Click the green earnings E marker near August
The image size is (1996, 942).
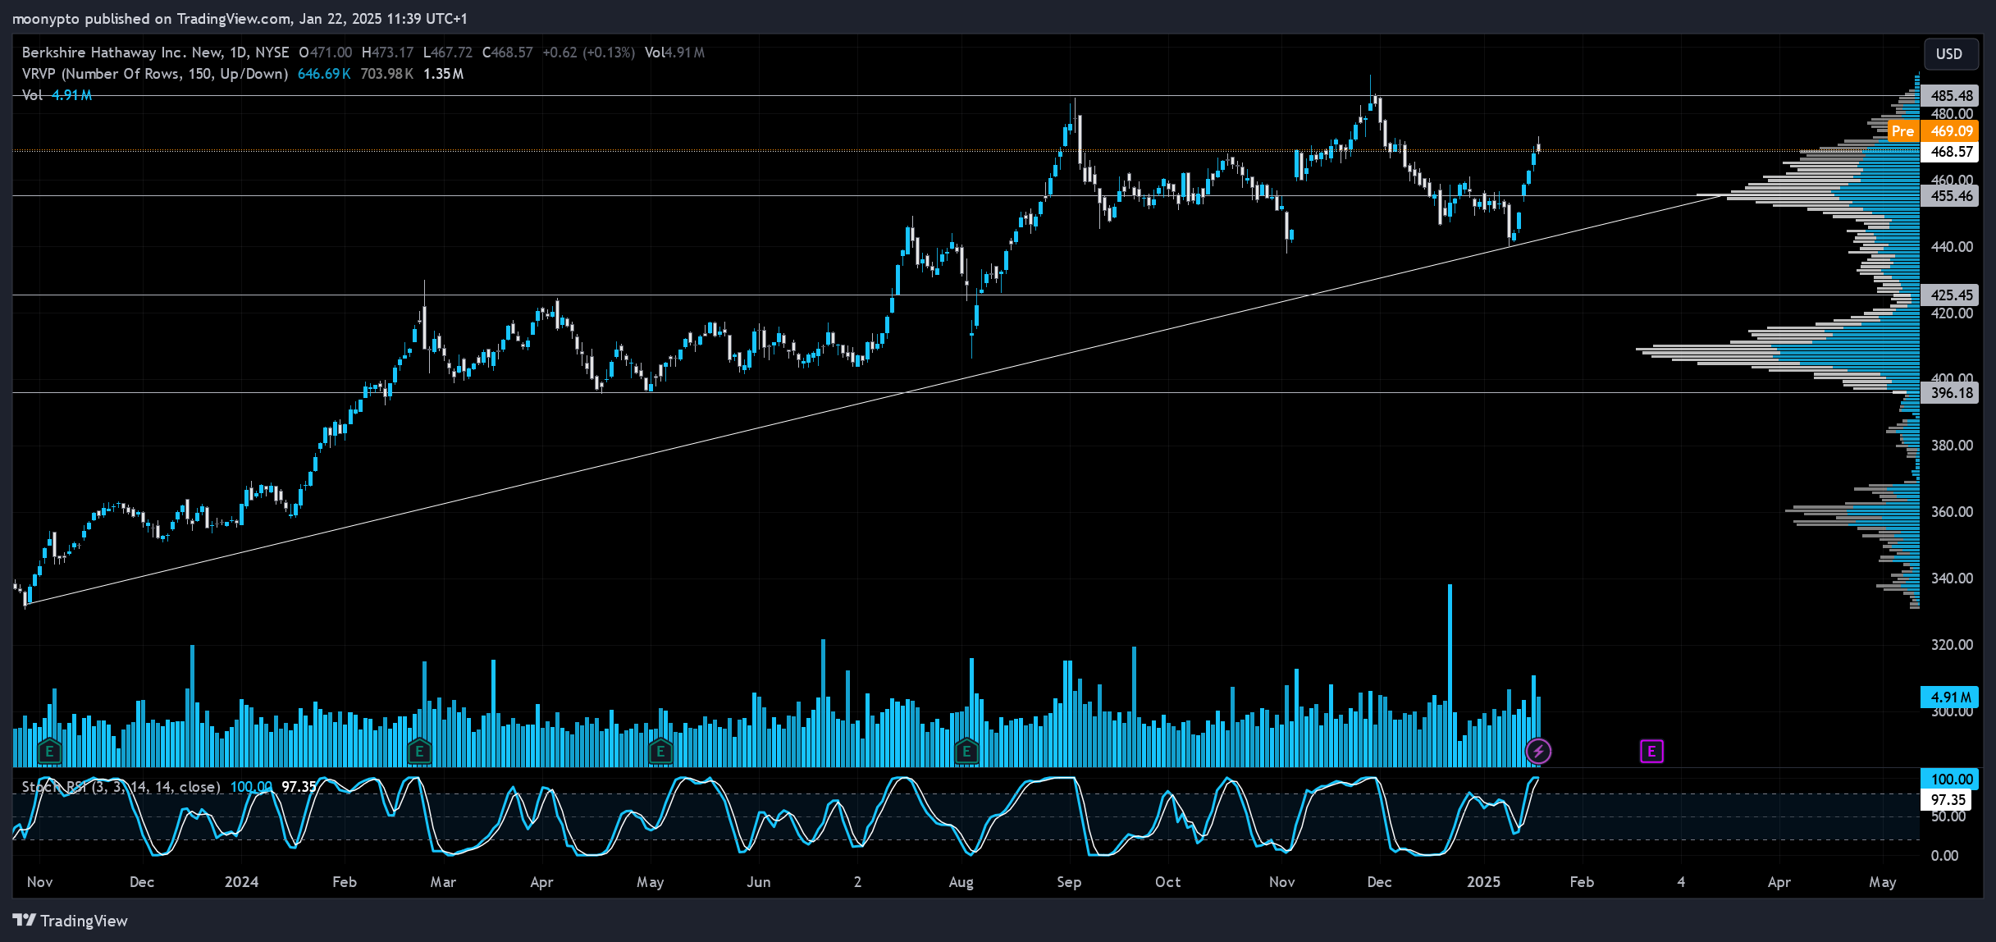(x=966, y=751)
